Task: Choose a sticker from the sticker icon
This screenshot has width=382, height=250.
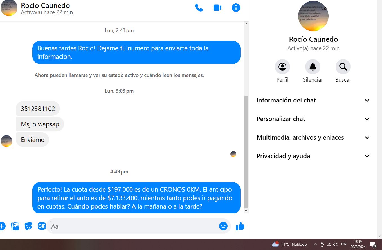Action: tap(28, 226)
